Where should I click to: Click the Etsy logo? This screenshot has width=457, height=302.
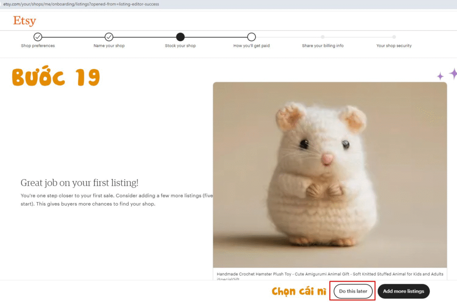pyautogui.click(x=25, y=21)
